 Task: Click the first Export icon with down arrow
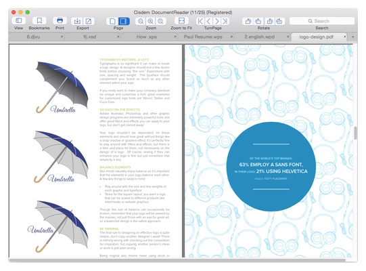point(77,21)
